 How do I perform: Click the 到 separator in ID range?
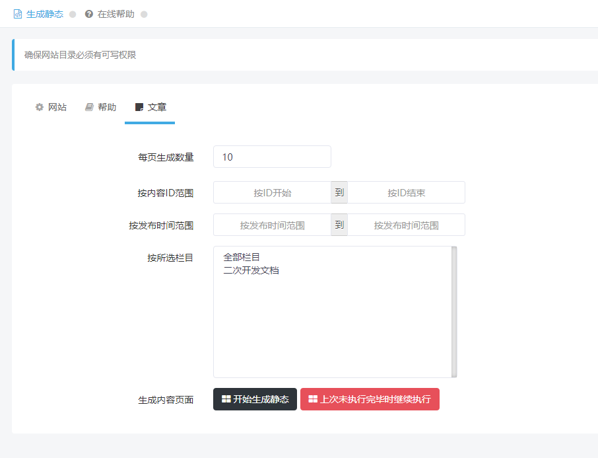click(x=339, y=192)
